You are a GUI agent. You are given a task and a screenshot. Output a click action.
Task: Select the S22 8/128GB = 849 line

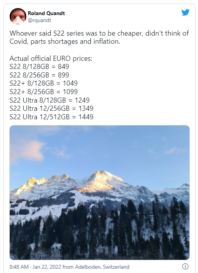39,67
